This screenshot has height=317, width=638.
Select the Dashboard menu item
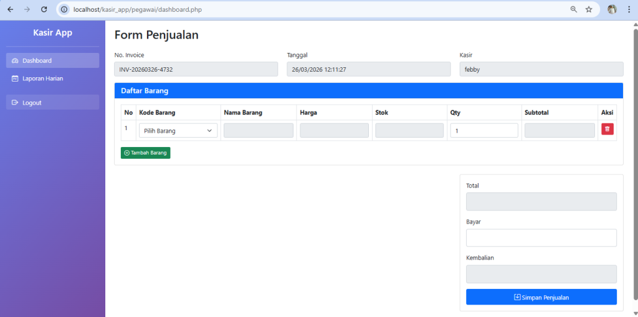coord(52,60)
